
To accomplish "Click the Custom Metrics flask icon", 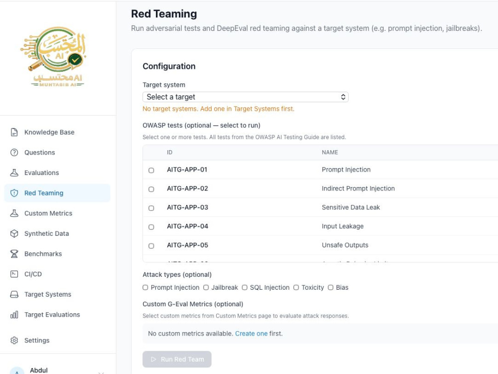I will (x=14, y=213).
